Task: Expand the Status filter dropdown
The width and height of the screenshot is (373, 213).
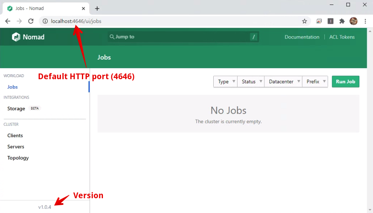Action: coord(251,82)
